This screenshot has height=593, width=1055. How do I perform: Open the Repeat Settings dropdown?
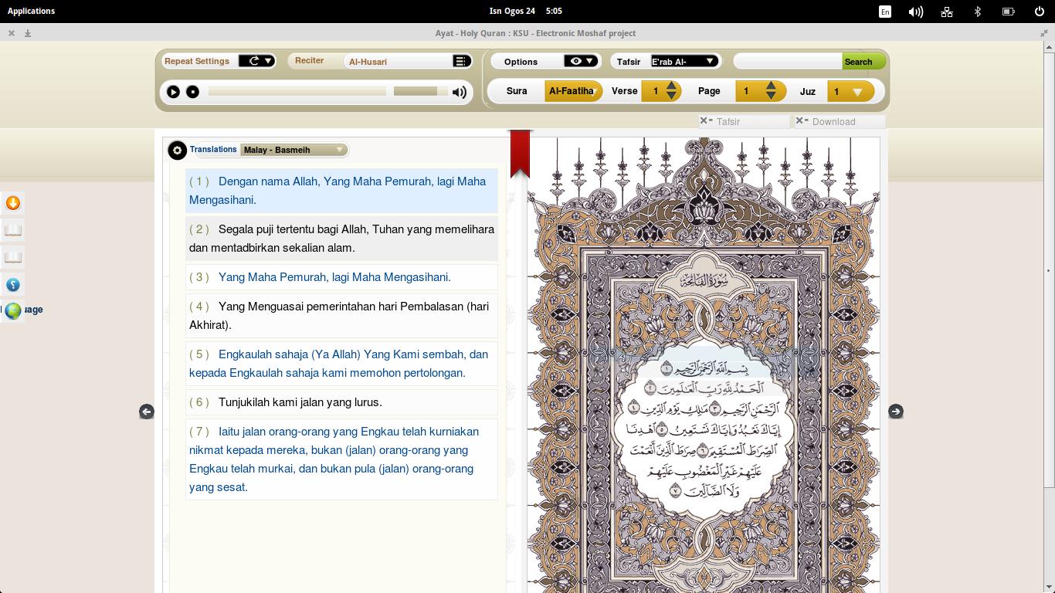tap(256, 61)
